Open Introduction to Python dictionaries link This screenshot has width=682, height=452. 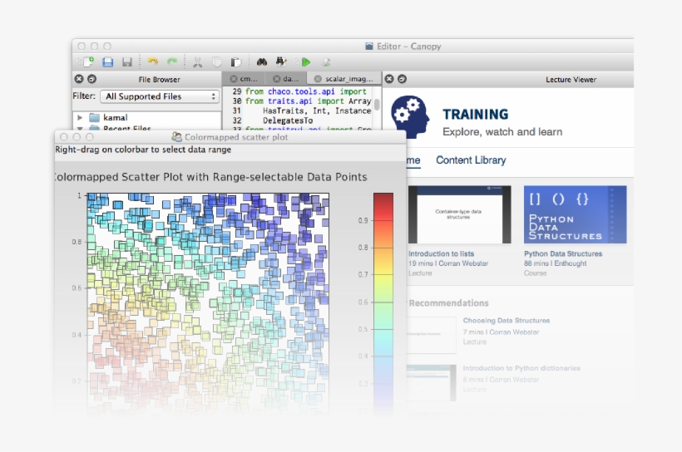click(x=521, y=368)
